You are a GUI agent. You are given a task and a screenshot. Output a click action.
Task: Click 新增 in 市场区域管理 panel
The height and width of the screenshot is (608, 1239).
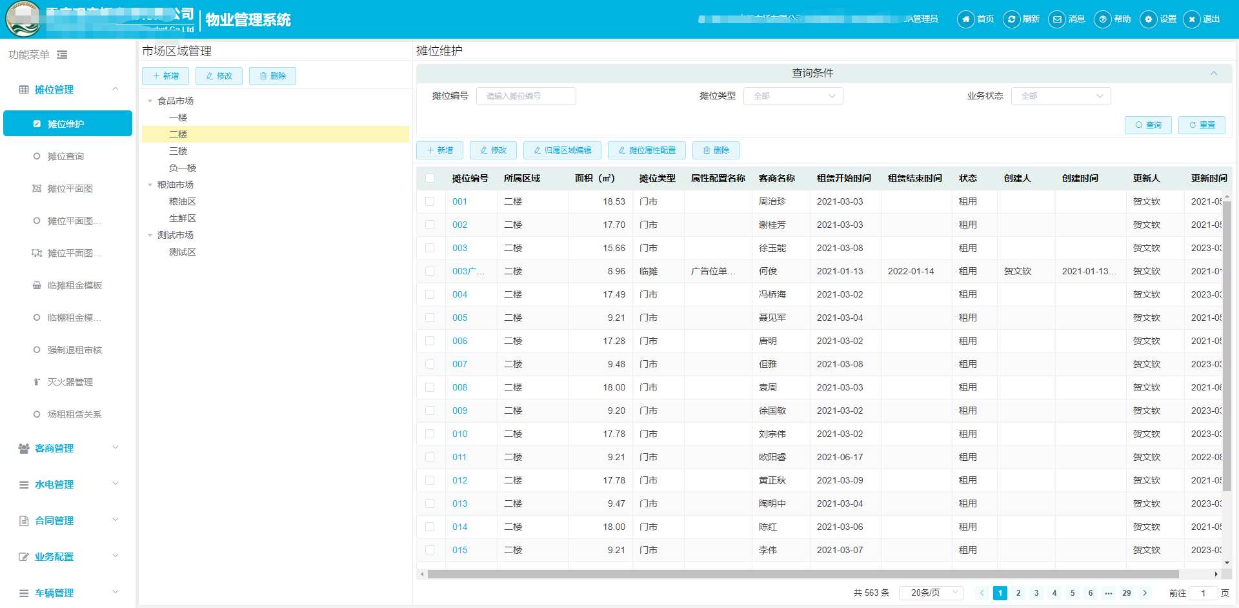pos(165,76)
